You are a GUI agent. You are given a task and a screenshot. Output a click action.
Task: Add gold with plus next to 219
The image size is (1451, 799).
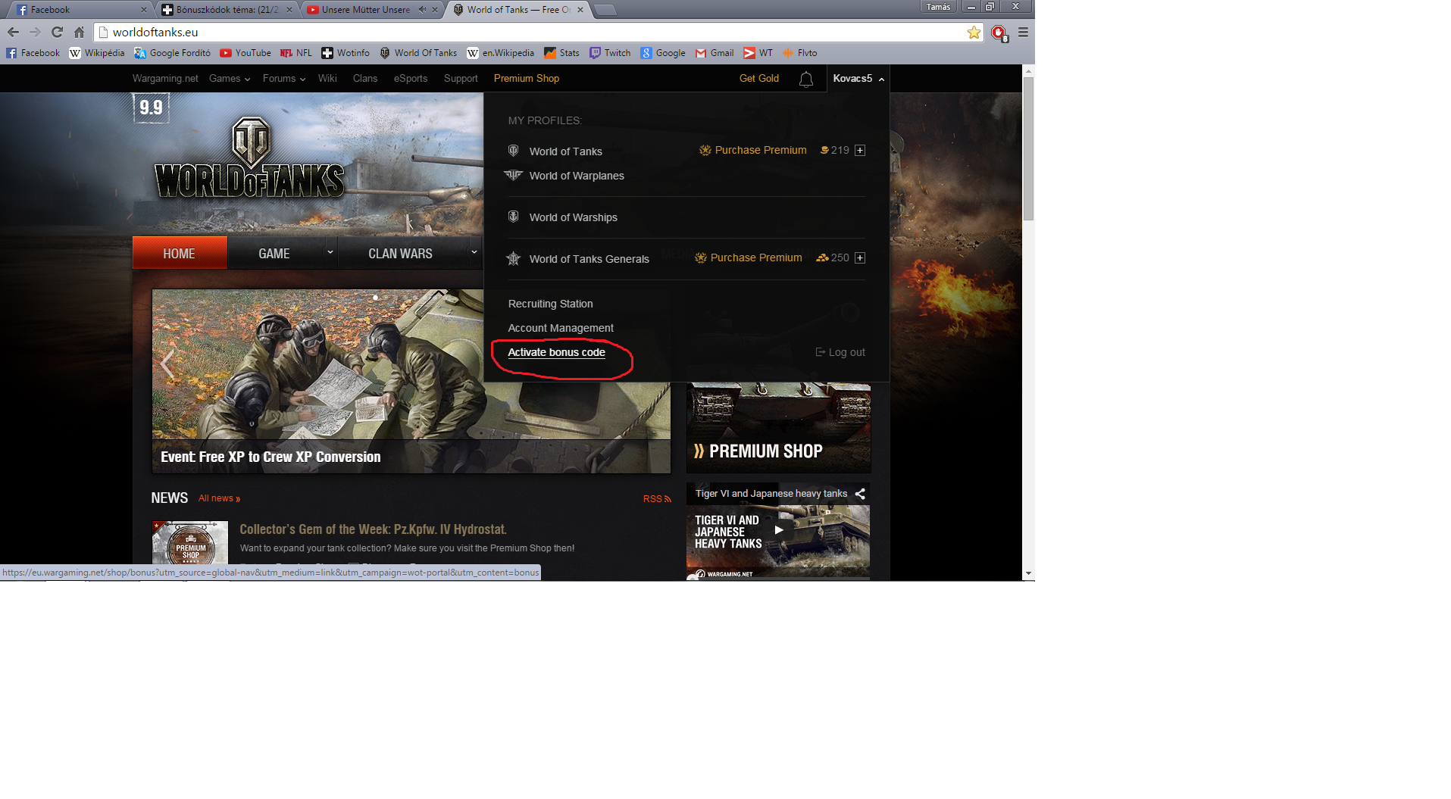point(860,150)
